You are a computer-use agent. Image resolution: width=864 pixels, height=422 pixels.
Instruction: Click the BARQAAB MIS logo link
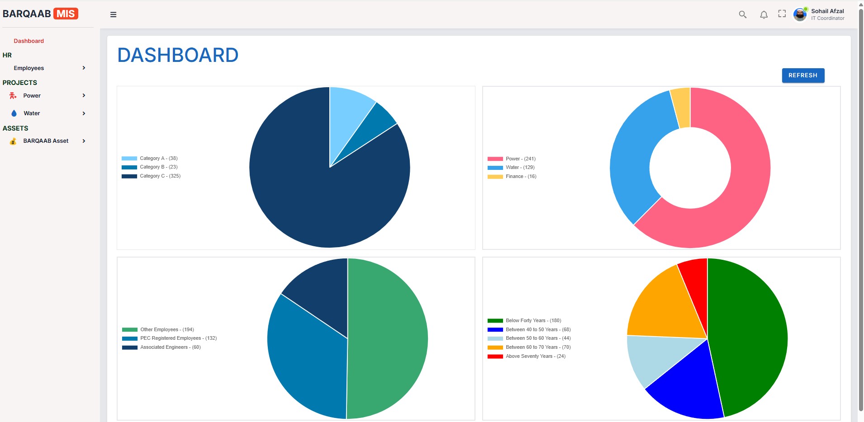coord(40,14)
